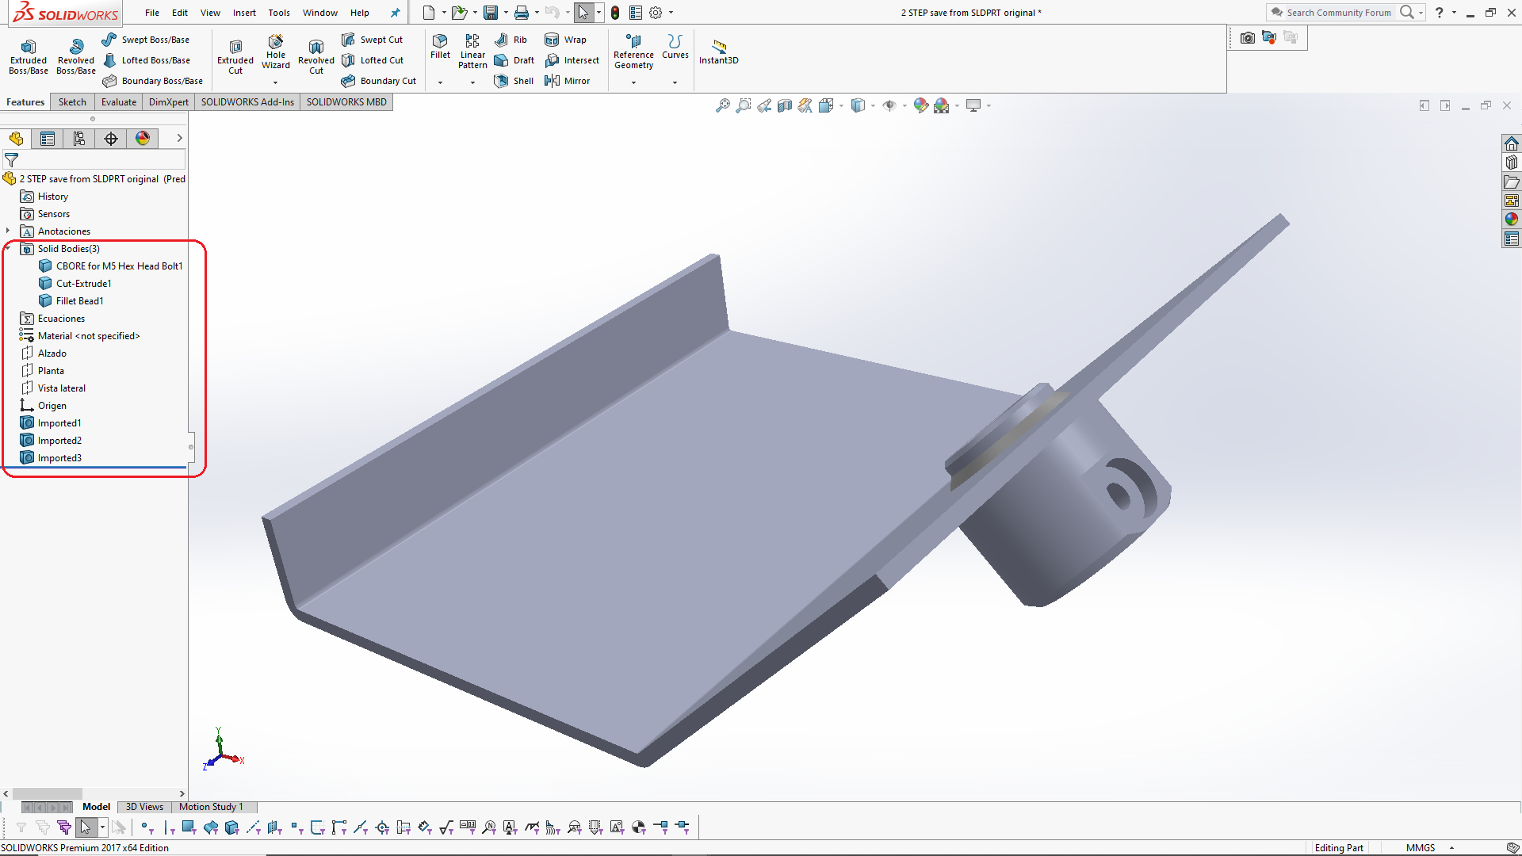Expand the Anotaciones tree node

8,231
